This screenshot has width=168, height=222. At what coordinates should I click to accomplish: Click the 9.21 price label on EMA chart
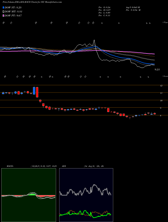point(157,70)
